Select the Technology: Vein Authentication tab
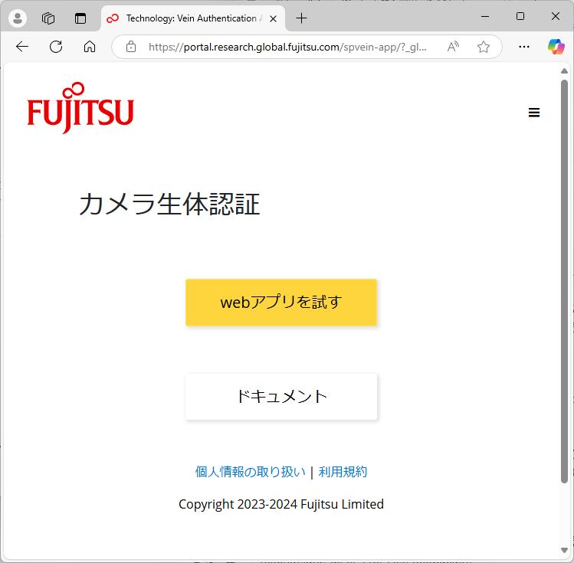 (193, 18)
